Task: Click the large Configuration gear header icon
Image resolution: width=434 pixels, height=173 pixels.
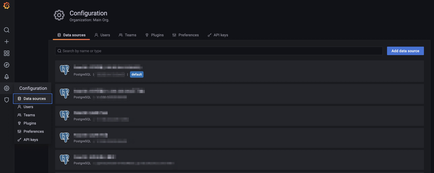Action: click(59, 15)
